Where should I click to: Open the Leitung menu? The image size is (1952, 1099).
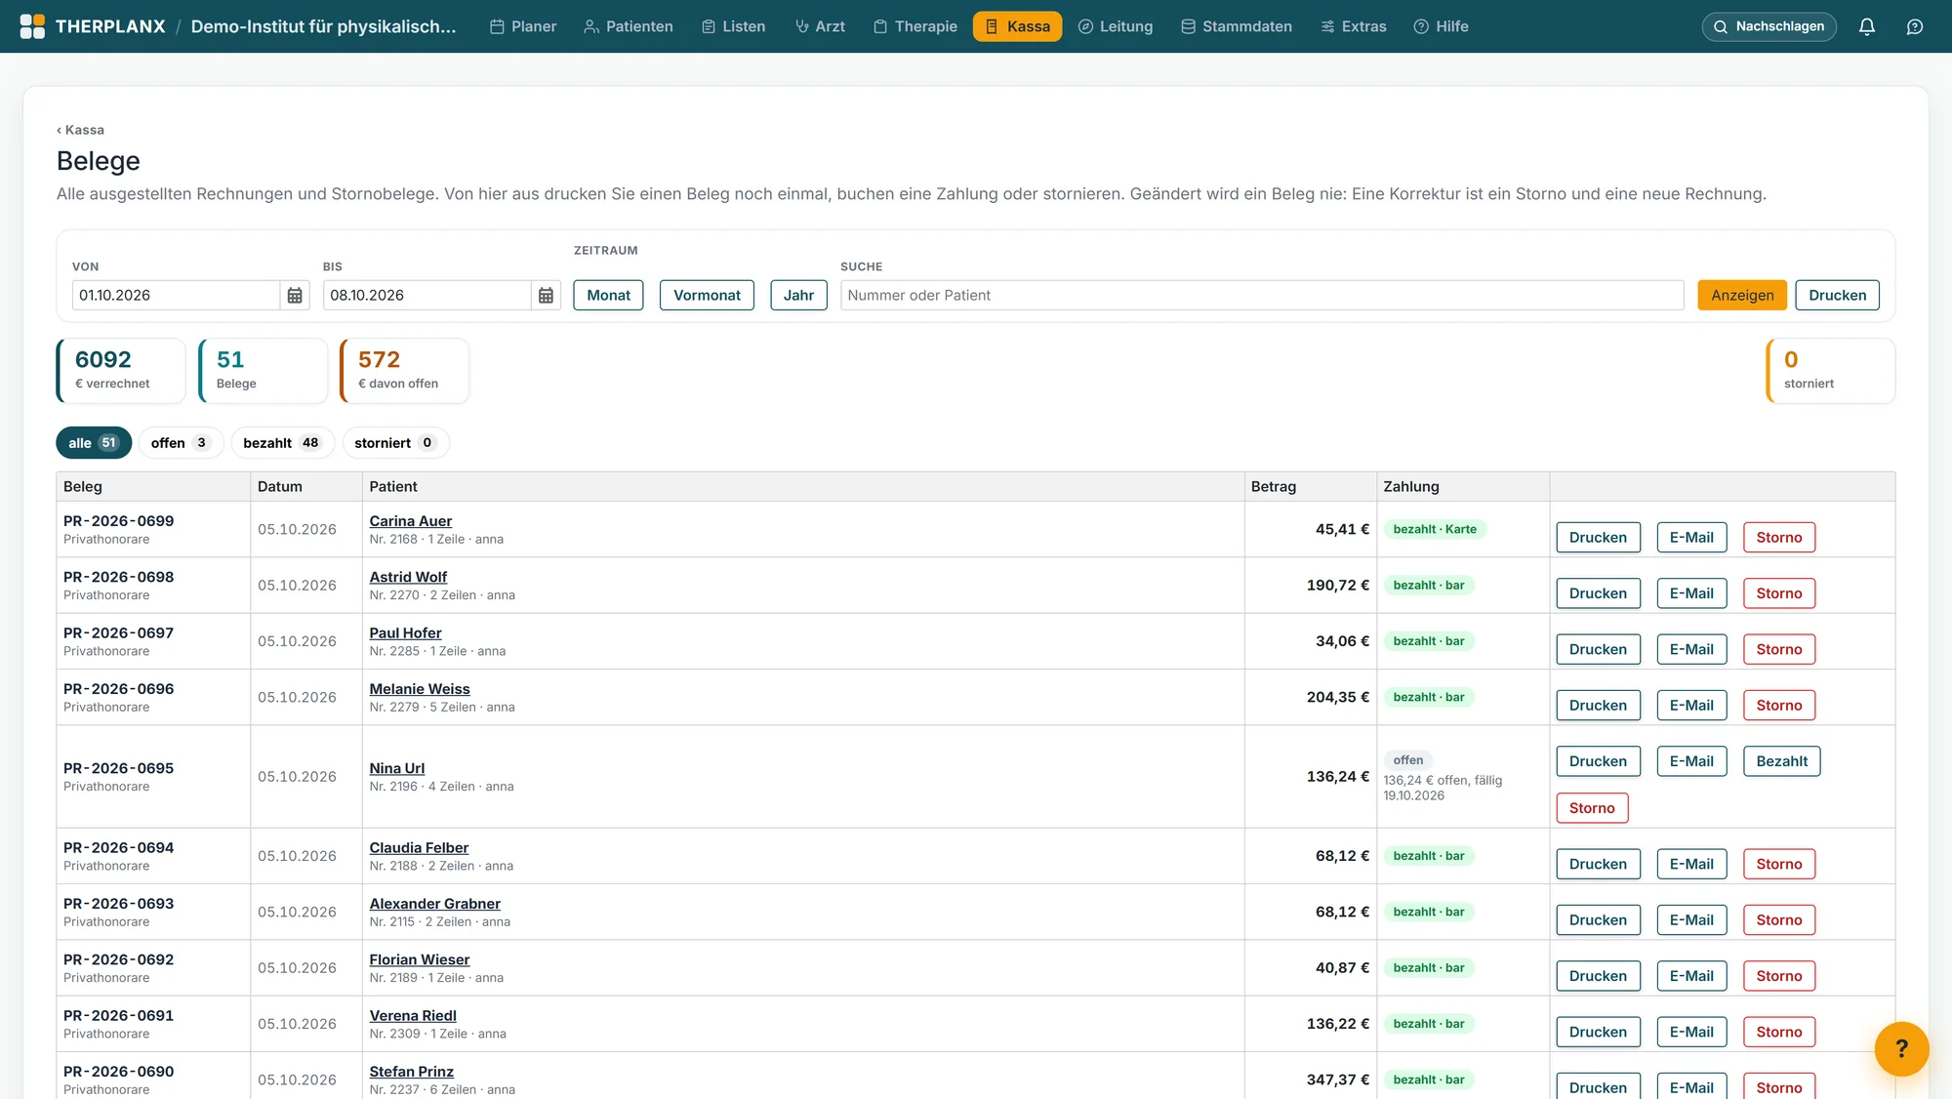1116,26
